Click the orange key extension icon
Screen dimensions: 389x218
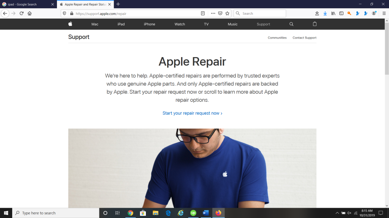point(349,13)
